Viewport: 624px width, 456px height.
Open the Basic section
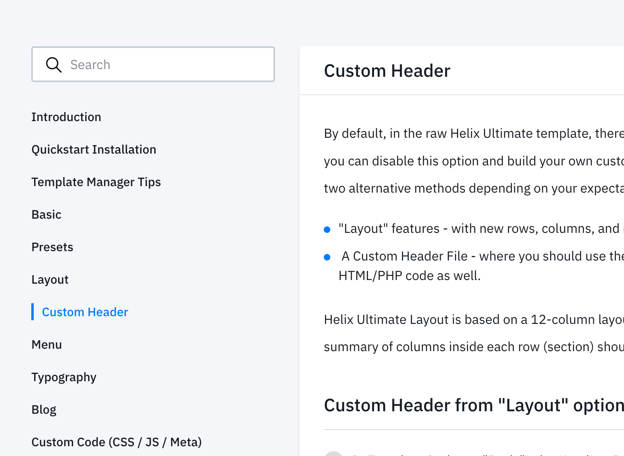pyautogui.click(x=46, y=215)
